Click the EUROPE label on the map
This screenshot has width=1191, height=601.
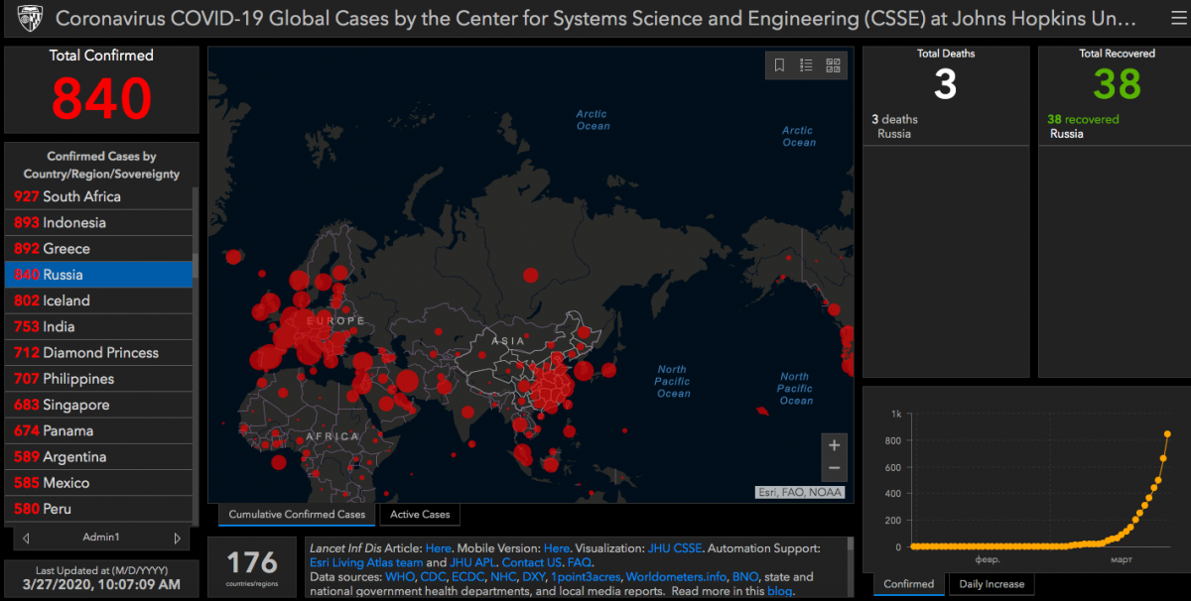coord(335,321)
